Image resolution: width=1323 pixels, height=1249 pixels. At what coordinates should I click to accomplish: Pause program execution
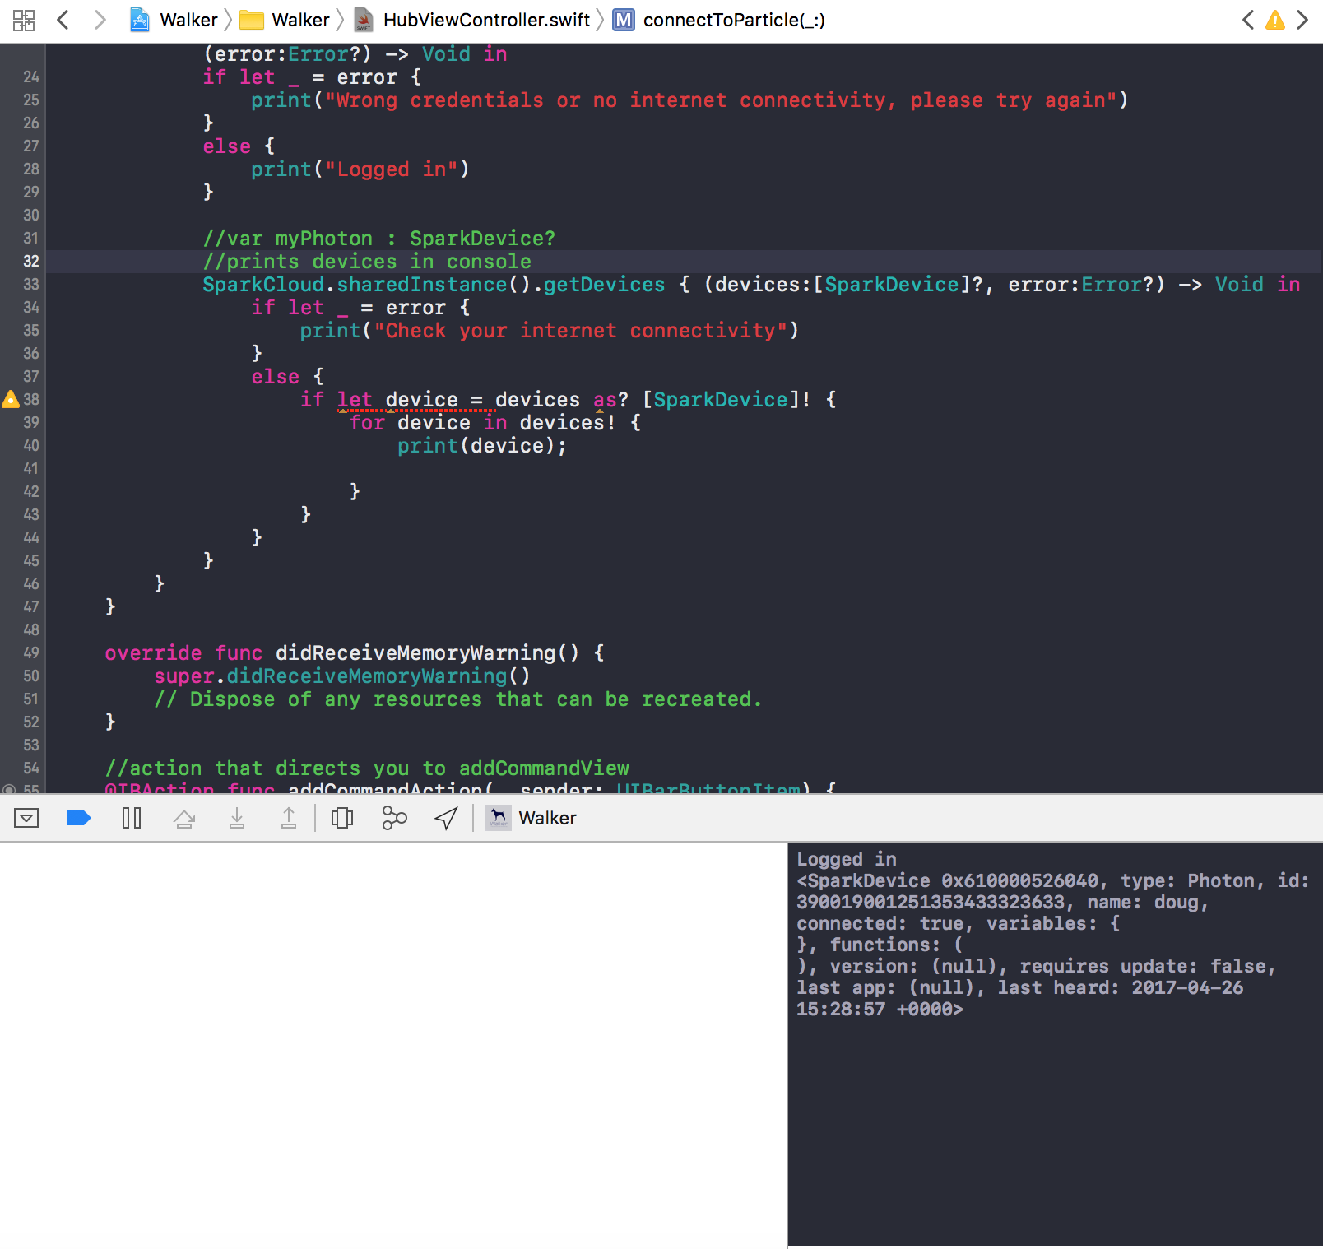click(x=132, y=818)
